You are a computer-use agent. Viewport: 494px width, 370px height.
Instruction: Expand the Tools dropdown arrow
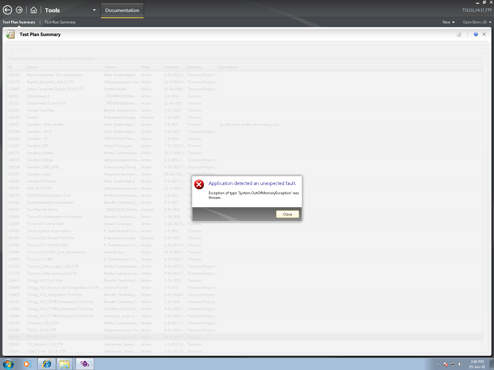(x=94, y=10)
